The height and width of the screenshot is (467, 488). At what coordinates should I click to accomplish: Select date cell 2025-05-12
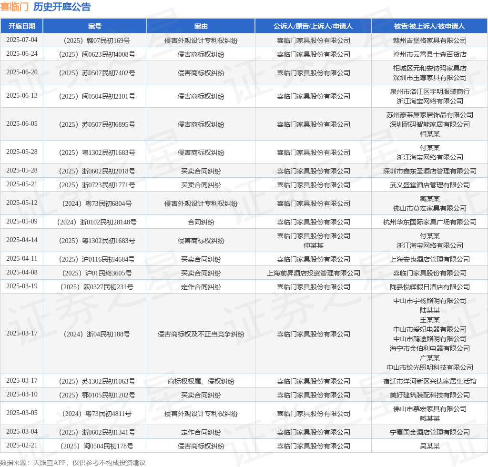point(22,203)
